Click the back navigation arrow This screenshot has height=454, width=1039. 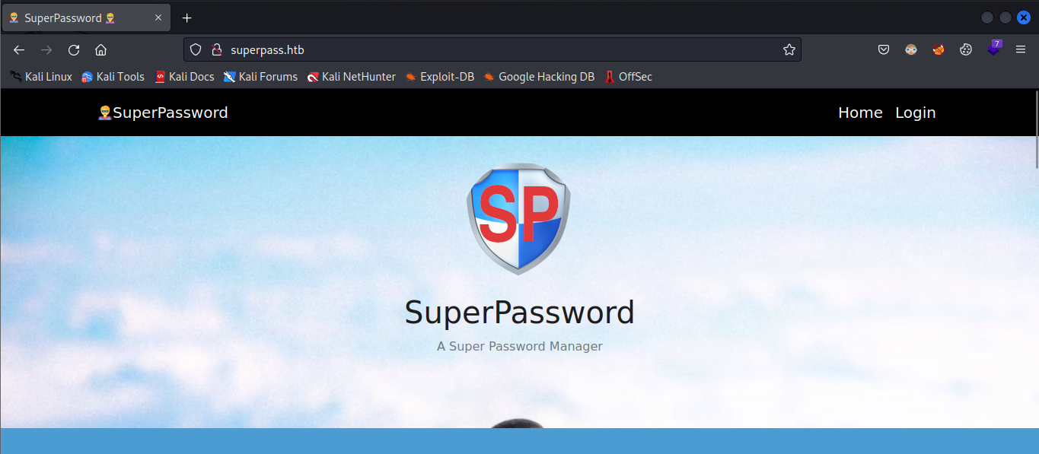[x=19, y=50]
